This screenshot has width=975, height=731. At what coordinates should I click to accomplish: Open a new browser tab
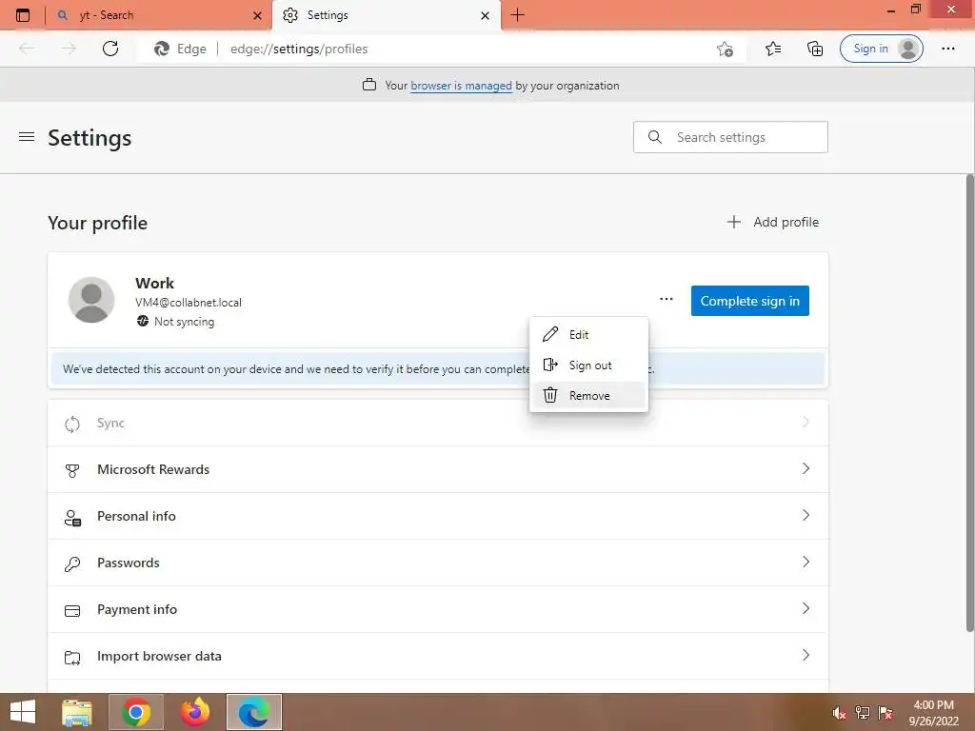(x=517, y=15)
